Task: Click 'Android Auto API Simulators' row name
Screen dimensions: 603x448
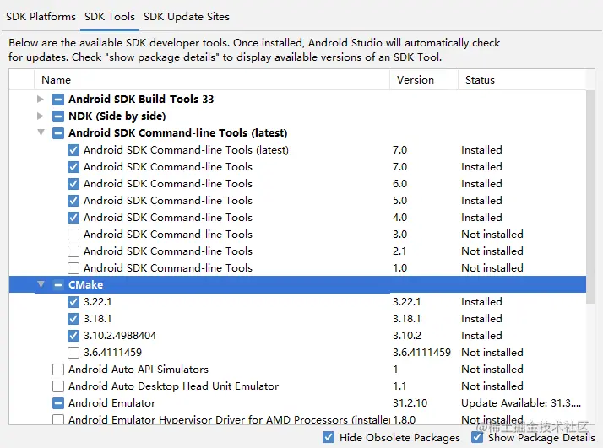Action: (x=139, y=370)
